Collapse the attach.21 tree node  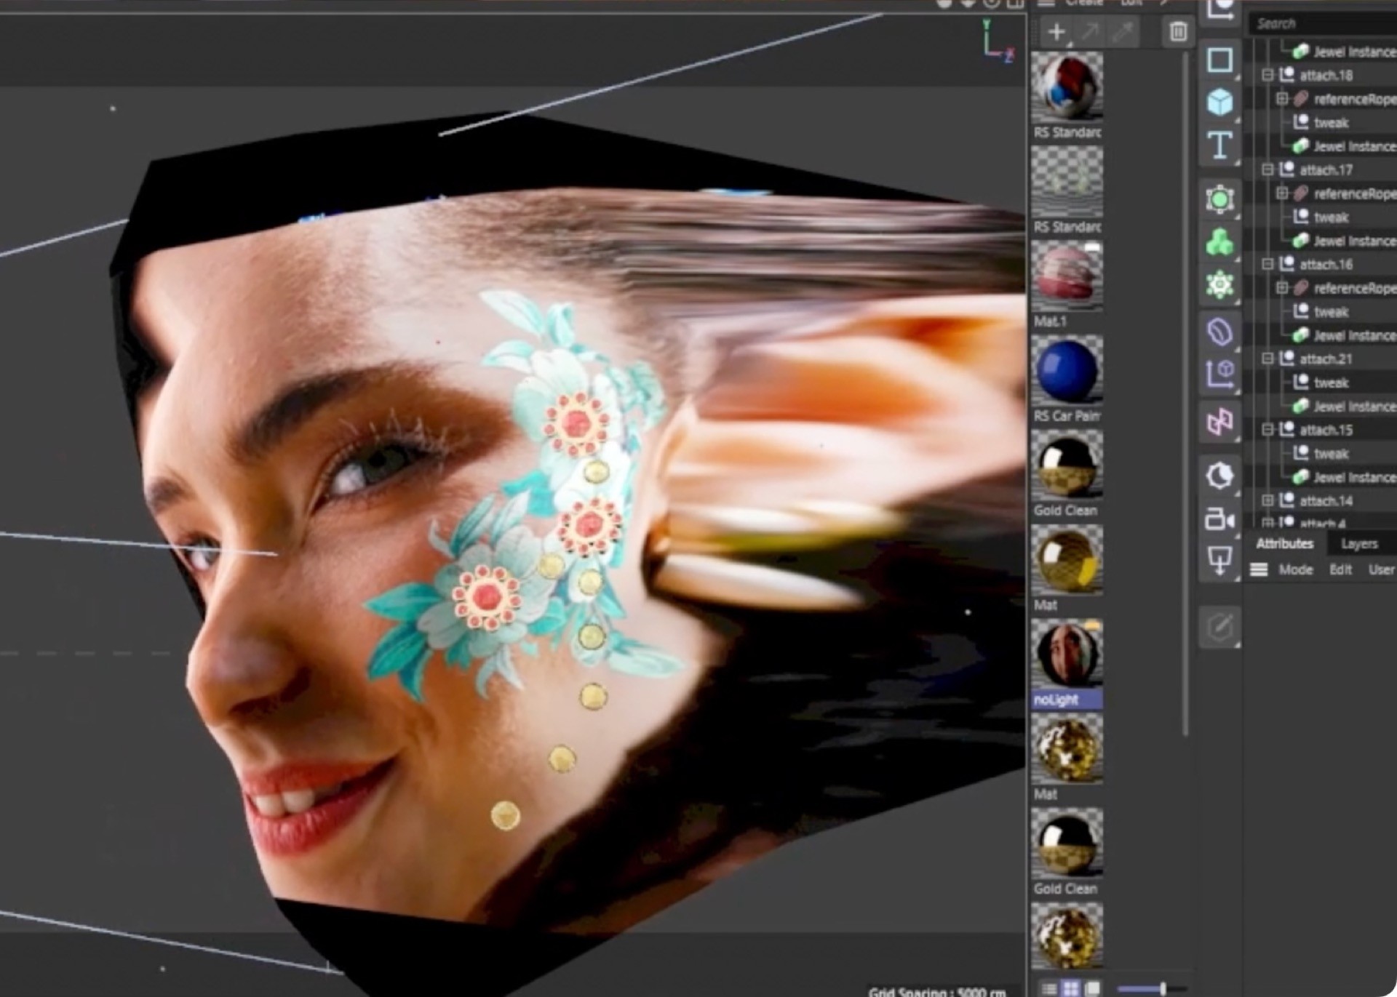coord(1267,359)
